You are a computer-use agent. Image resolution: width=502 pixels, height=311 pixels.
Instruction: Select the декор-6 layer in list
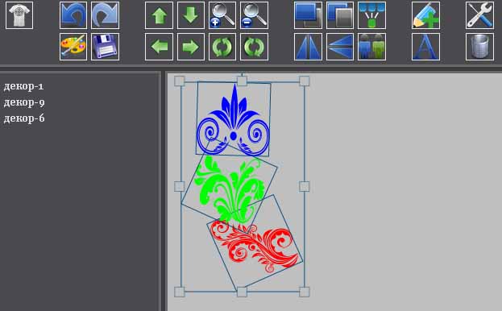(24, 118)
